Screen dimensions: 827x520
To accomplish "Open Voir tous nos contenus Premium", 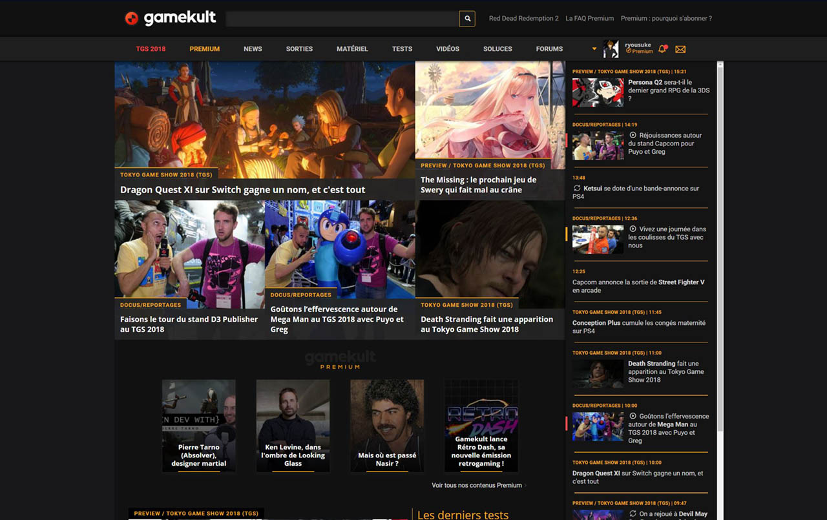I will click(477, 485).
